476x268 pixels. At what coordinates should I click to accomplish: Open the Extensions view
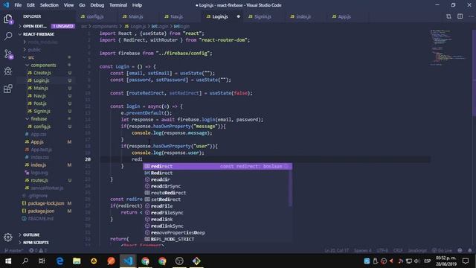click(8, 89)
